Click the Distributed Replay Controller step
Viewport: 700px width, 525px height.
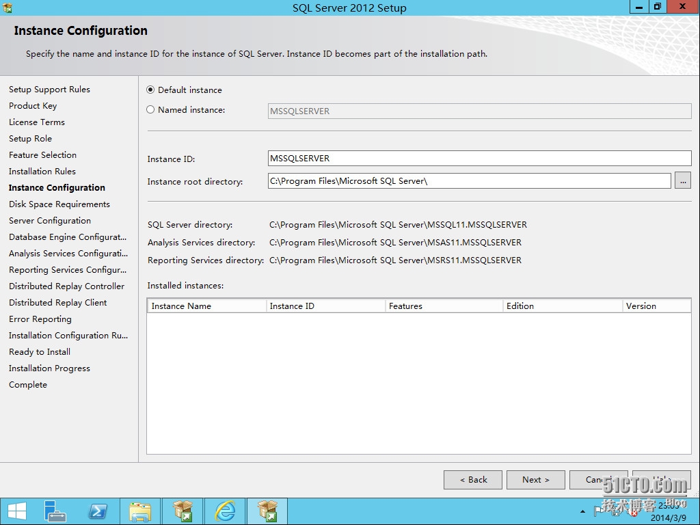click(67, 286)
